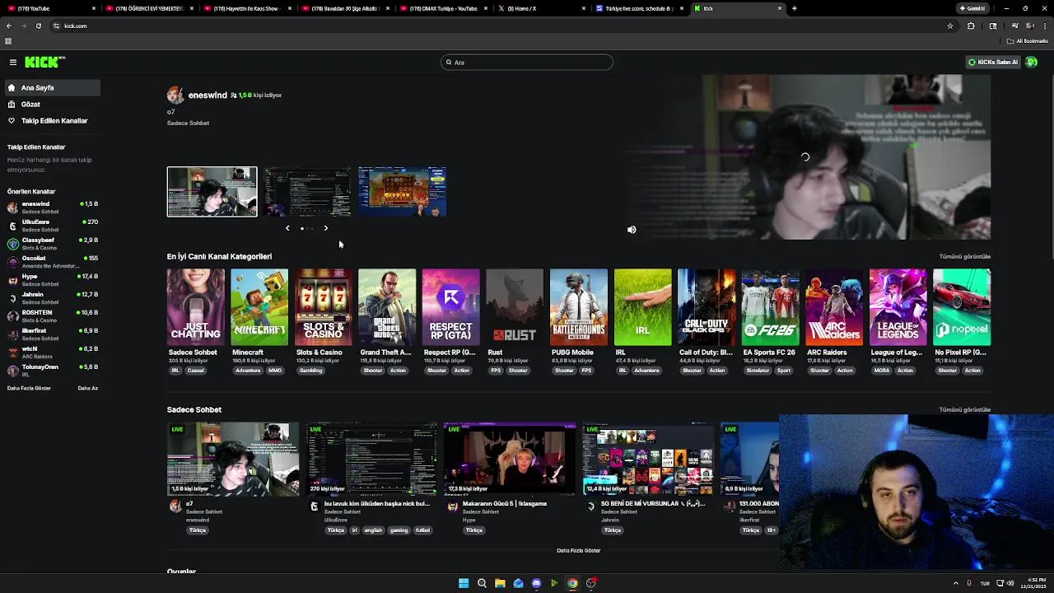Open Classybeef channel in recommended list
Screen dimensions: 1054x593
[52, 244]
